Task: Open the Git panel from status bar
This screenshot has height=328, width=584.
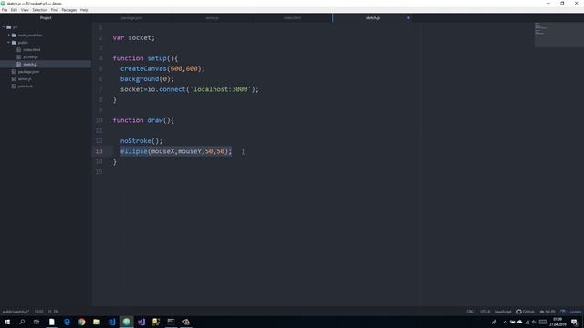Action: point(547,312)
